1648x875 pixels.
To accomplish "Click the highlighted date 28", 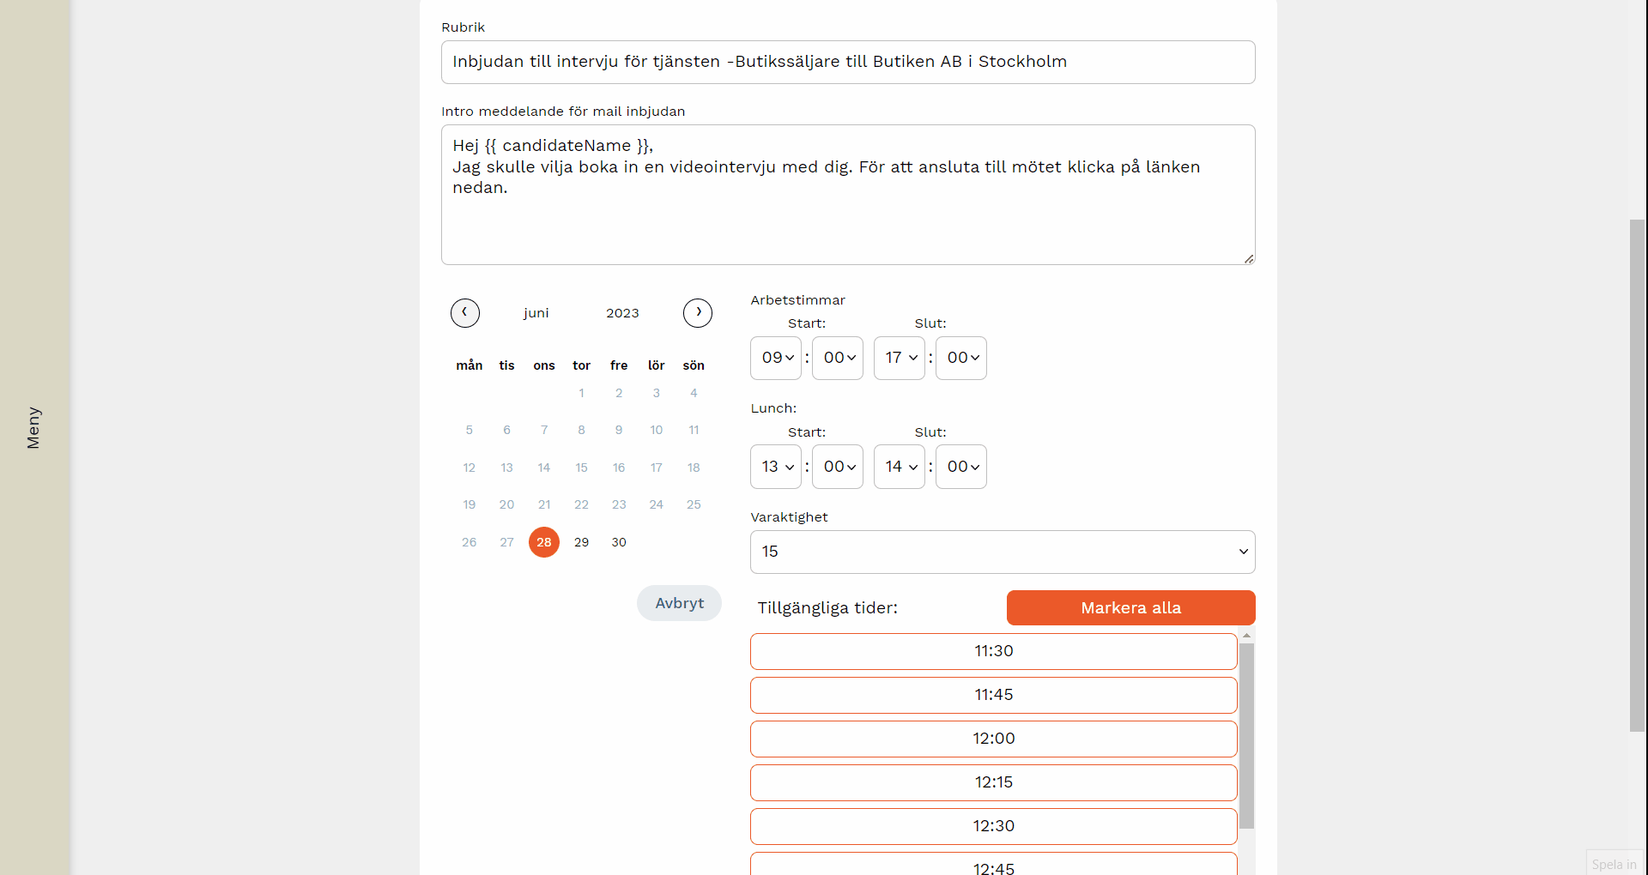I will [x=543, y=542].
